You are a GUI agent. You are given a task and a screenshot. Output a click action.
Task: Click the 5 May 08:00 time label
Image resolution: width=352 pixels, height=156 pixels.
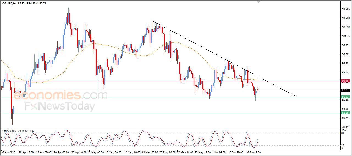click(97, 152)
